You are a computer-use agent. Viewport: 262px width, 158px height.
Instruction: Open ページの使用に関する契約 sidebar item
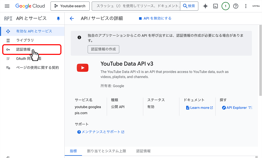(x=32, y=67)
